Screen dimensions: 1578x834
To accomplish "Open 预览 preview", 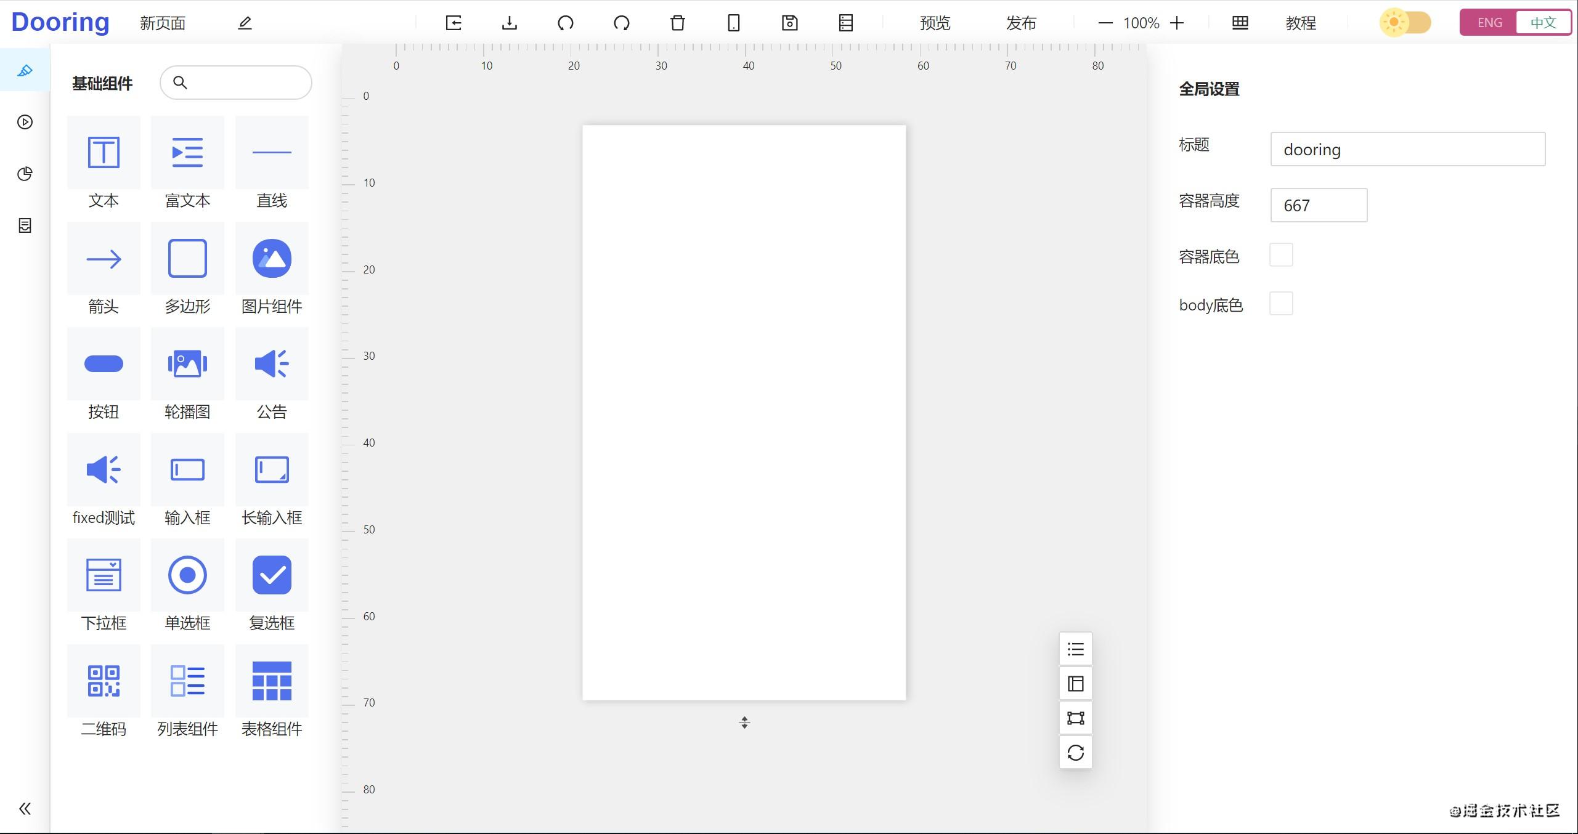I will (935, 23).
